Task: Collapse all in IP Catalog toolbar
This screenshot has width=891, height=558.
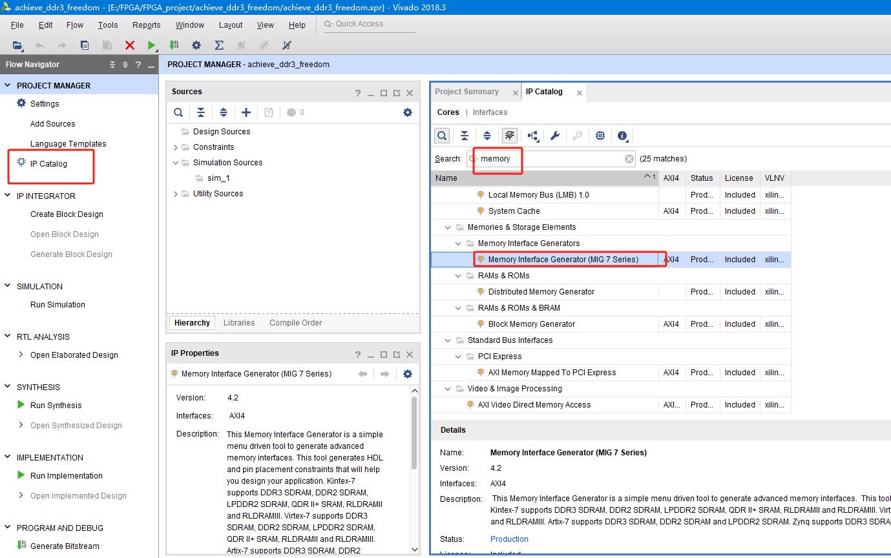Action: (x=465, y=136)
